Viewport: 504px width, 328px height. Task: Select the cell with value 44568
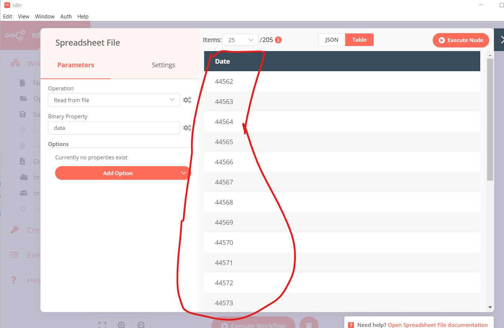[x=342, y=202]
